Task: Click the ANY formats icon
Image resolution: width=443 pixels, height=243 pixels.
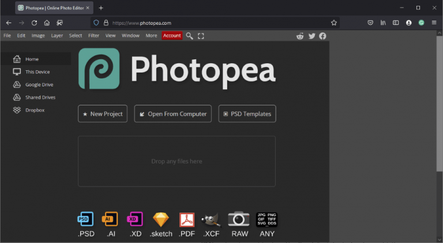Action: [266, 219]
